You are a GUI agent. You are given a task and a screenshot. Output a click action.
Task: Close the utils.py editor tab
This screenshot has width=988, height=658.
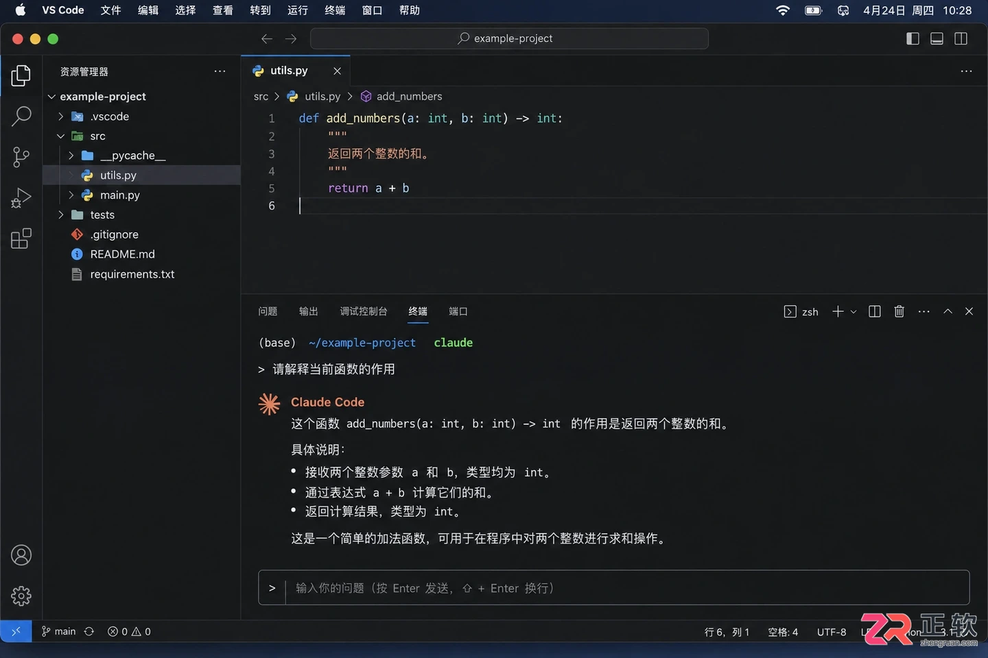(x=337, y=71)
